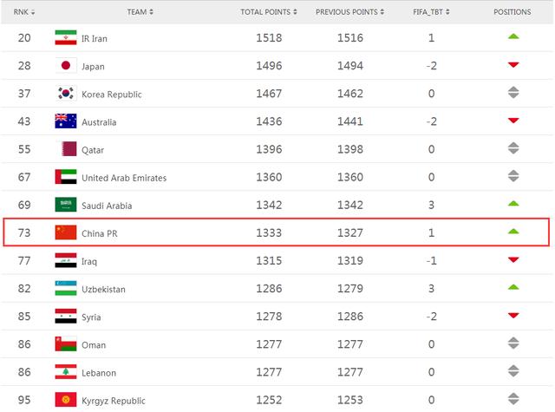The height and width of the screenshot is (412, 555).
Task: Sort by FIFA_TBT column header
Action: tap(430, 12)
